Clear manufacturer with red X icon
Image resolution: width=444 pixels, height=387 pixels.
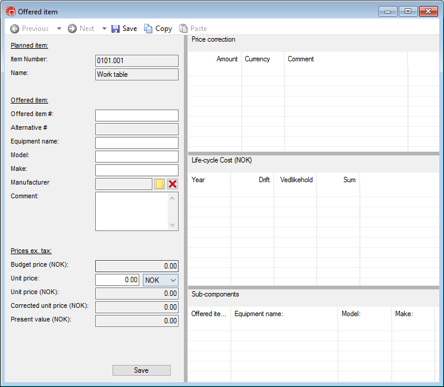tap(173, 185)
